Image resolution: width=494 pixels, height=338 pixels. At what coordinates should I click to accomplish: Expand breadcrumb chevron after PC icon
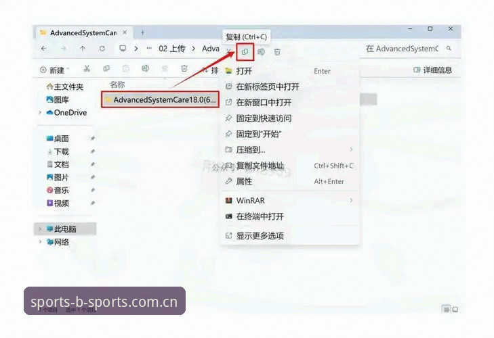click(x=136, y=49)
